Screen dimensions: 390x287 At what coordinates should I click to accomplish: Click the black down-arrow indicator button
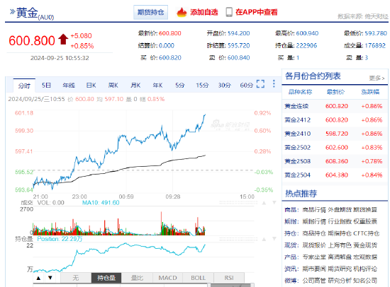(x=50, y=278)
